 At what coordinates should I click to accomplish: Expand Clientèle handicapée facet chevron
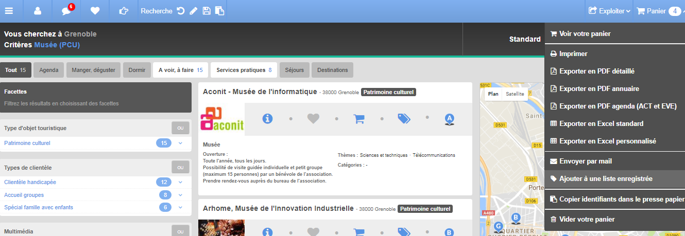pyautogui.click(x=180, y=182)
